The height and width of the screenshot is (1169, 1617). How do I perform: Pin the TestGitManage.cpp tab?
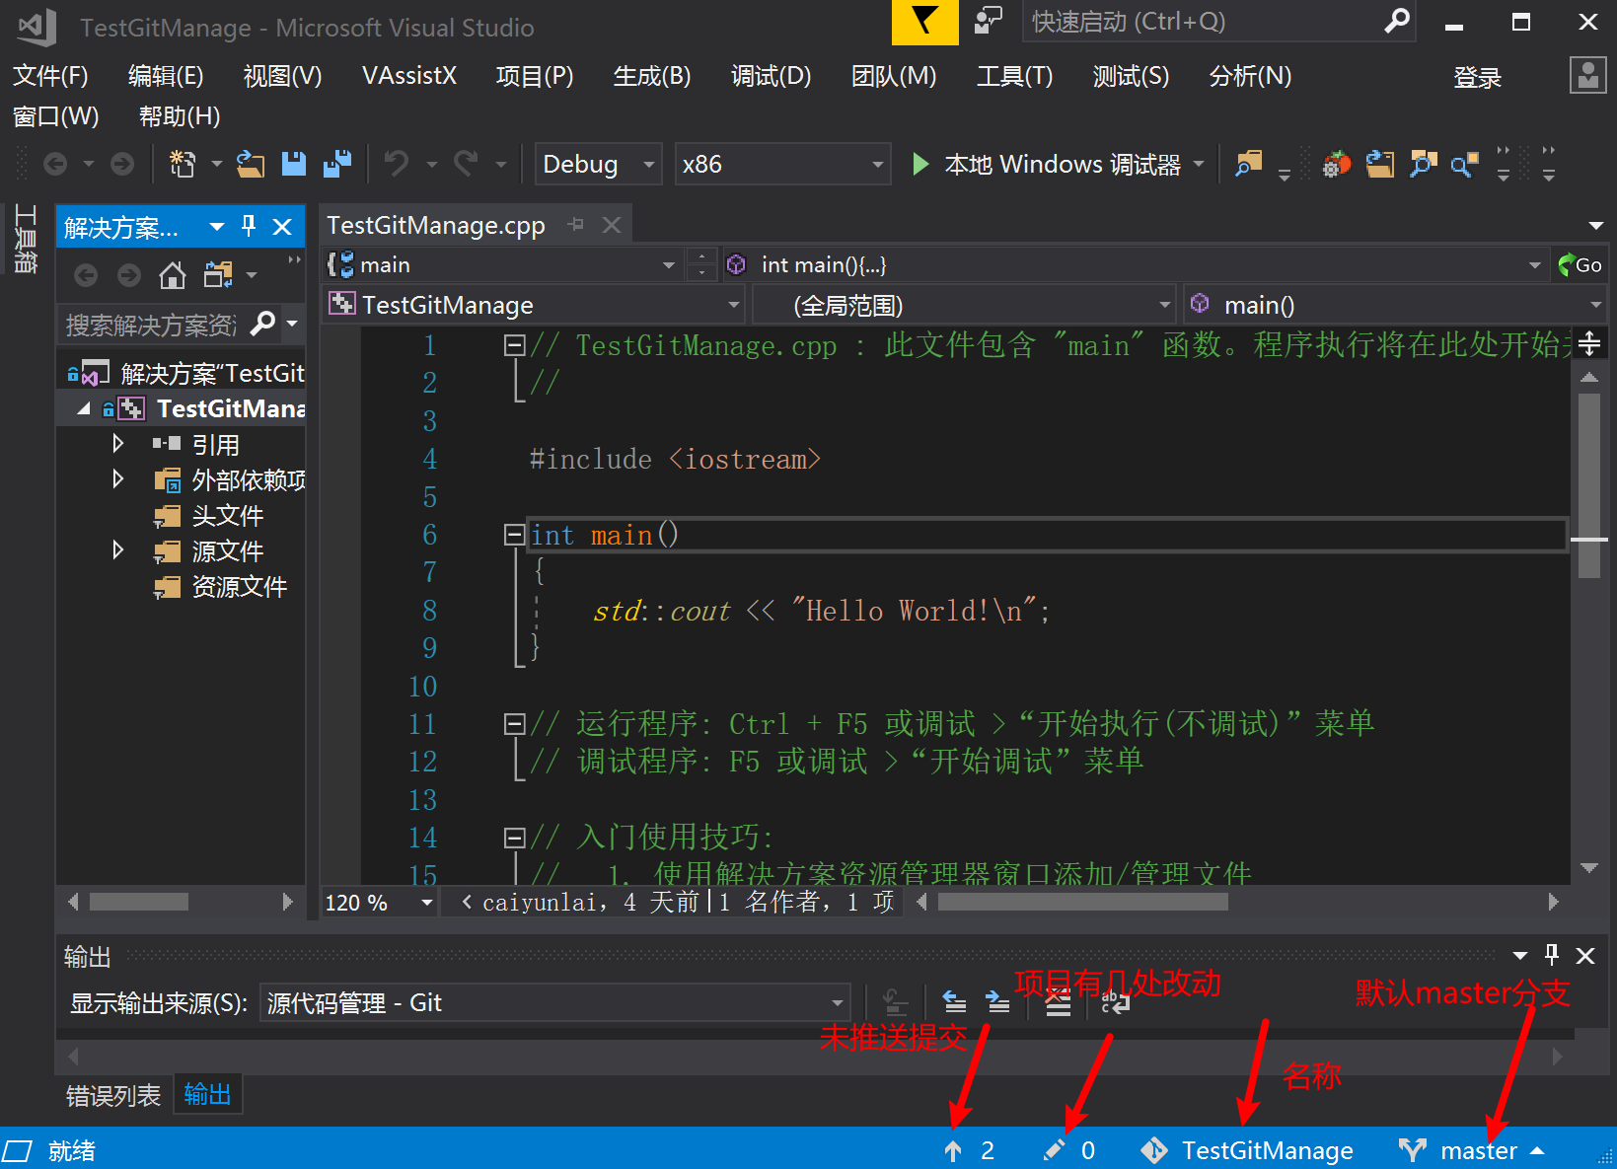pos(576,225)
